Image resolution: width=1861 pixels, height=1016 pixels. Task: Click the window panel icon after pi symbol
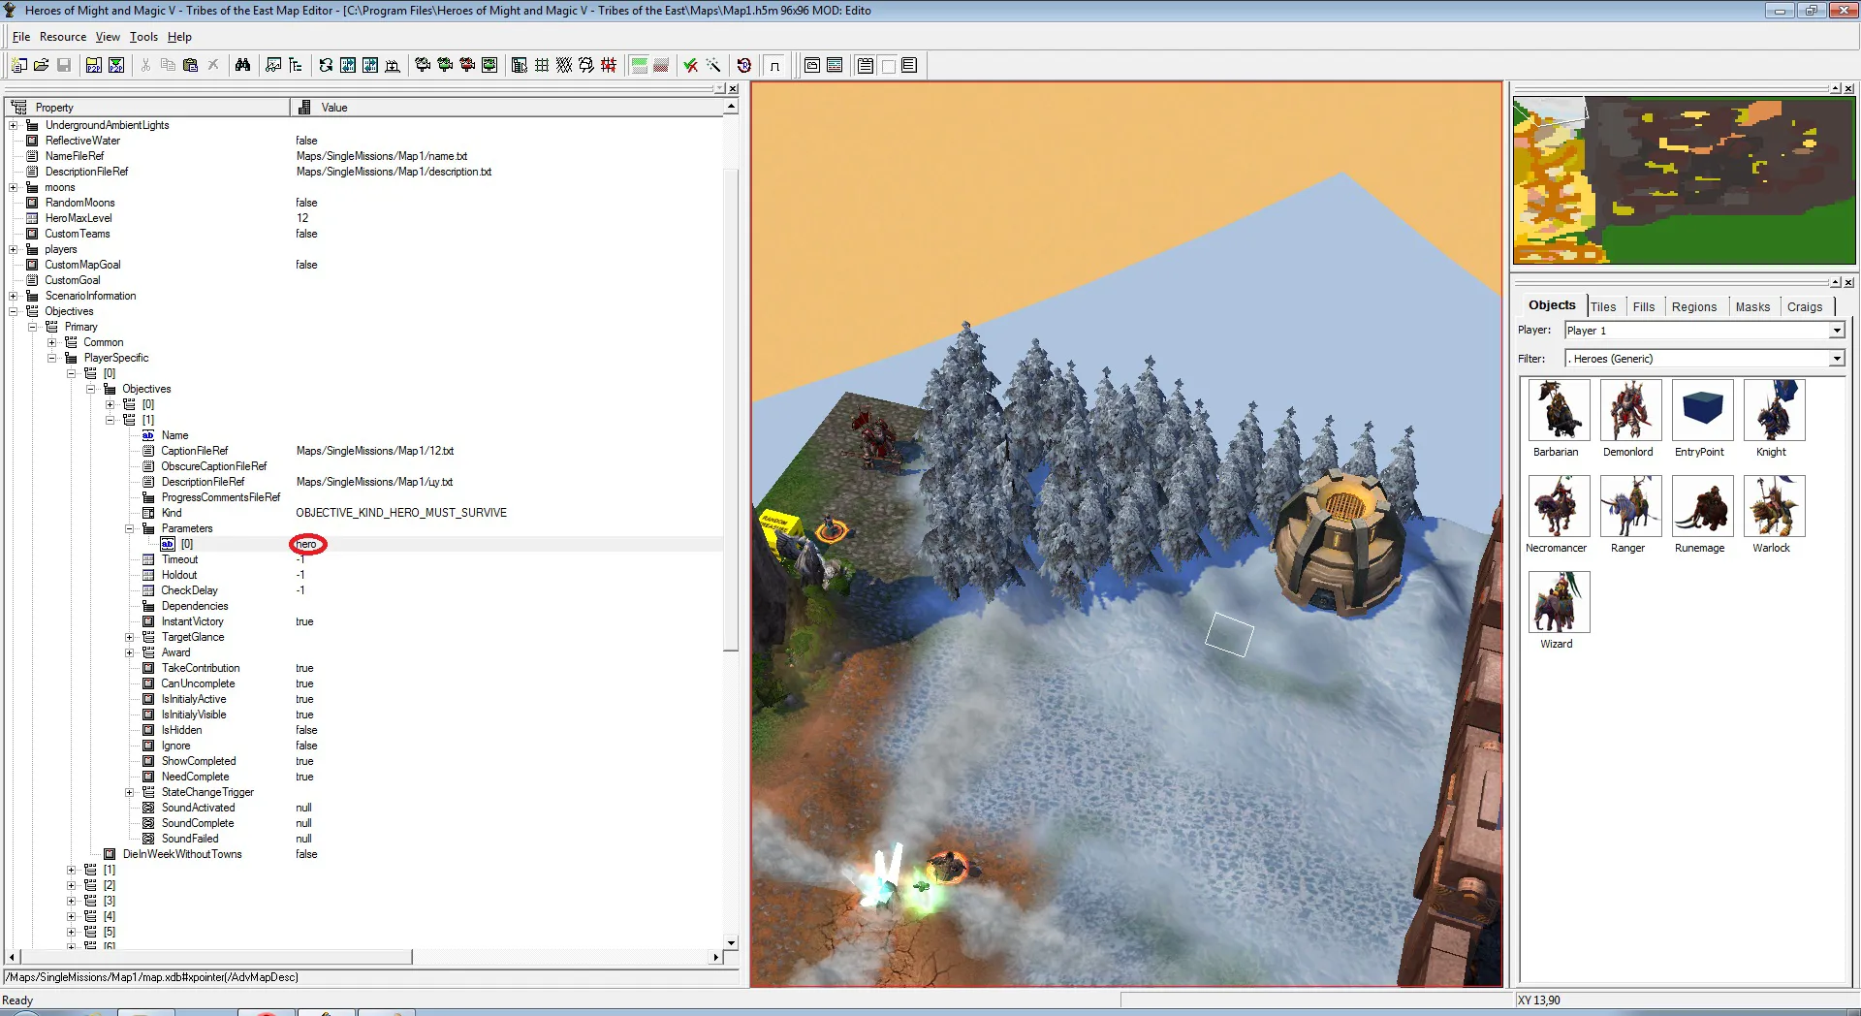(812, 65)
